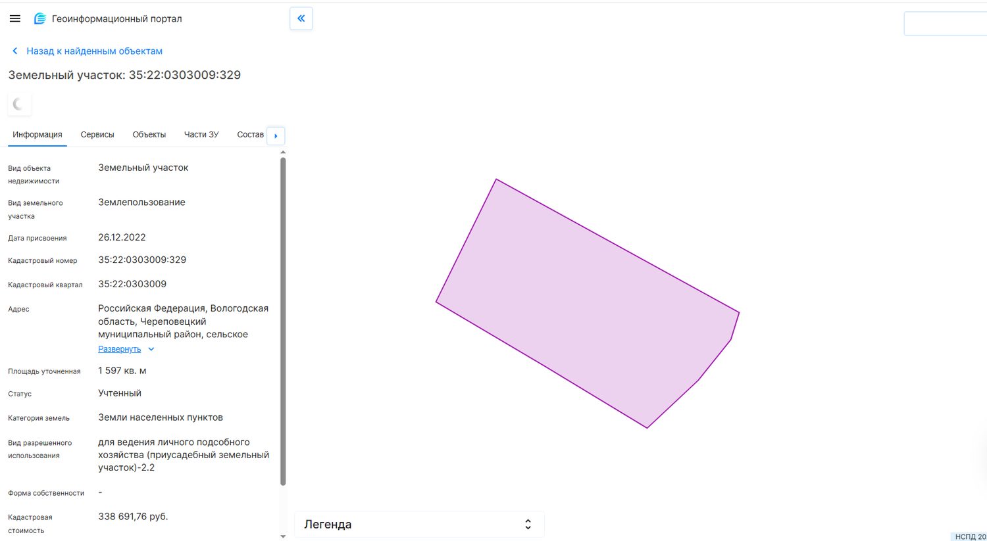Expand the Легенда panel
Viewport: 987px width, 541px height.
pyautogui.click(x=419, y=524)
